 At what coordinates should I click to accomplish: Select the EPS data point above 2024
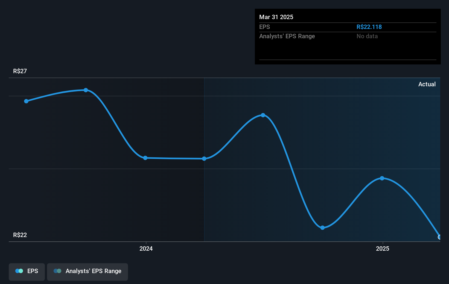(145, 158)
